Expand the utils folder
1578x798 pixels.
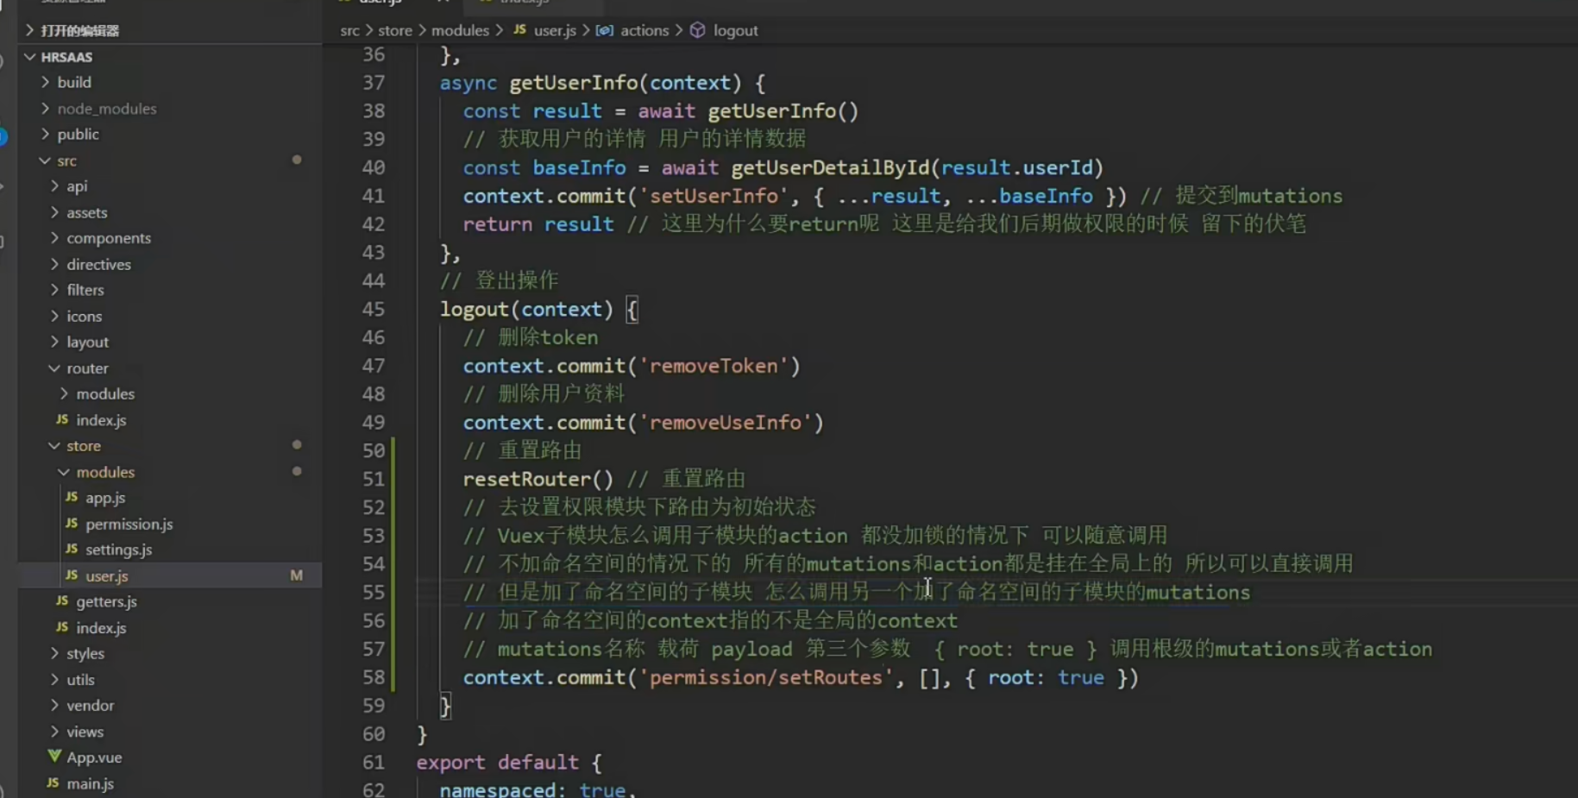point(80,679)
